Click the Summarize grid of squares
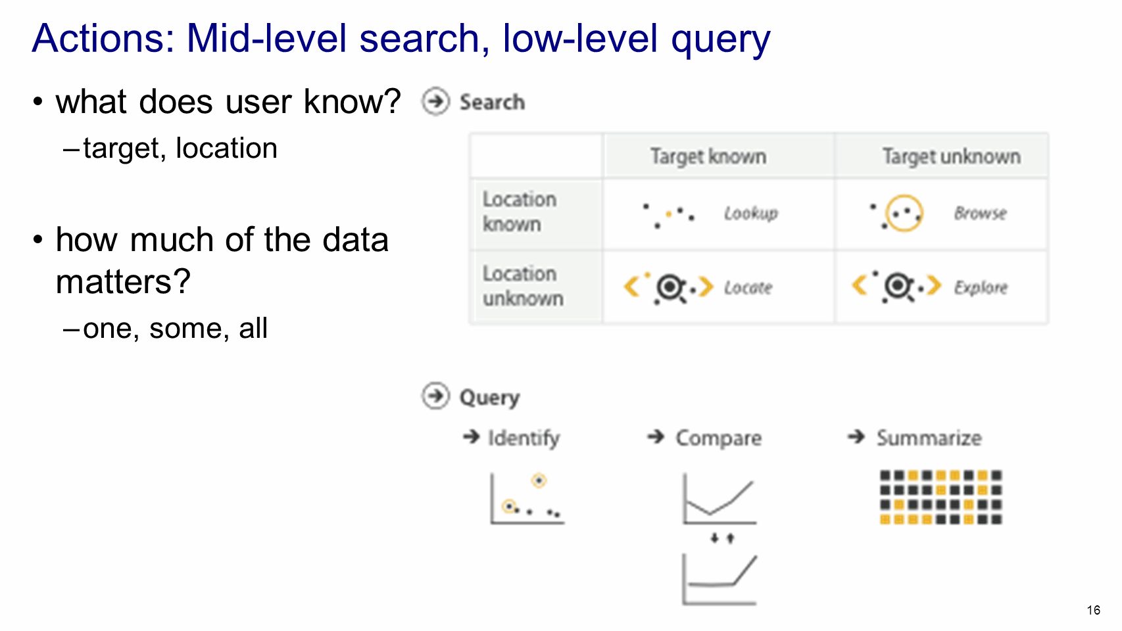Image resolution: width=1122 pixels, height=631 pixels. [x=940, y=497]
